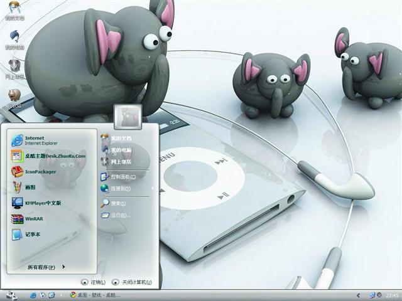Viewport: 402px width, 301px height.
Task: Open the My Documents (我的文档) desktop icon at top
Action: coord(14,10)
